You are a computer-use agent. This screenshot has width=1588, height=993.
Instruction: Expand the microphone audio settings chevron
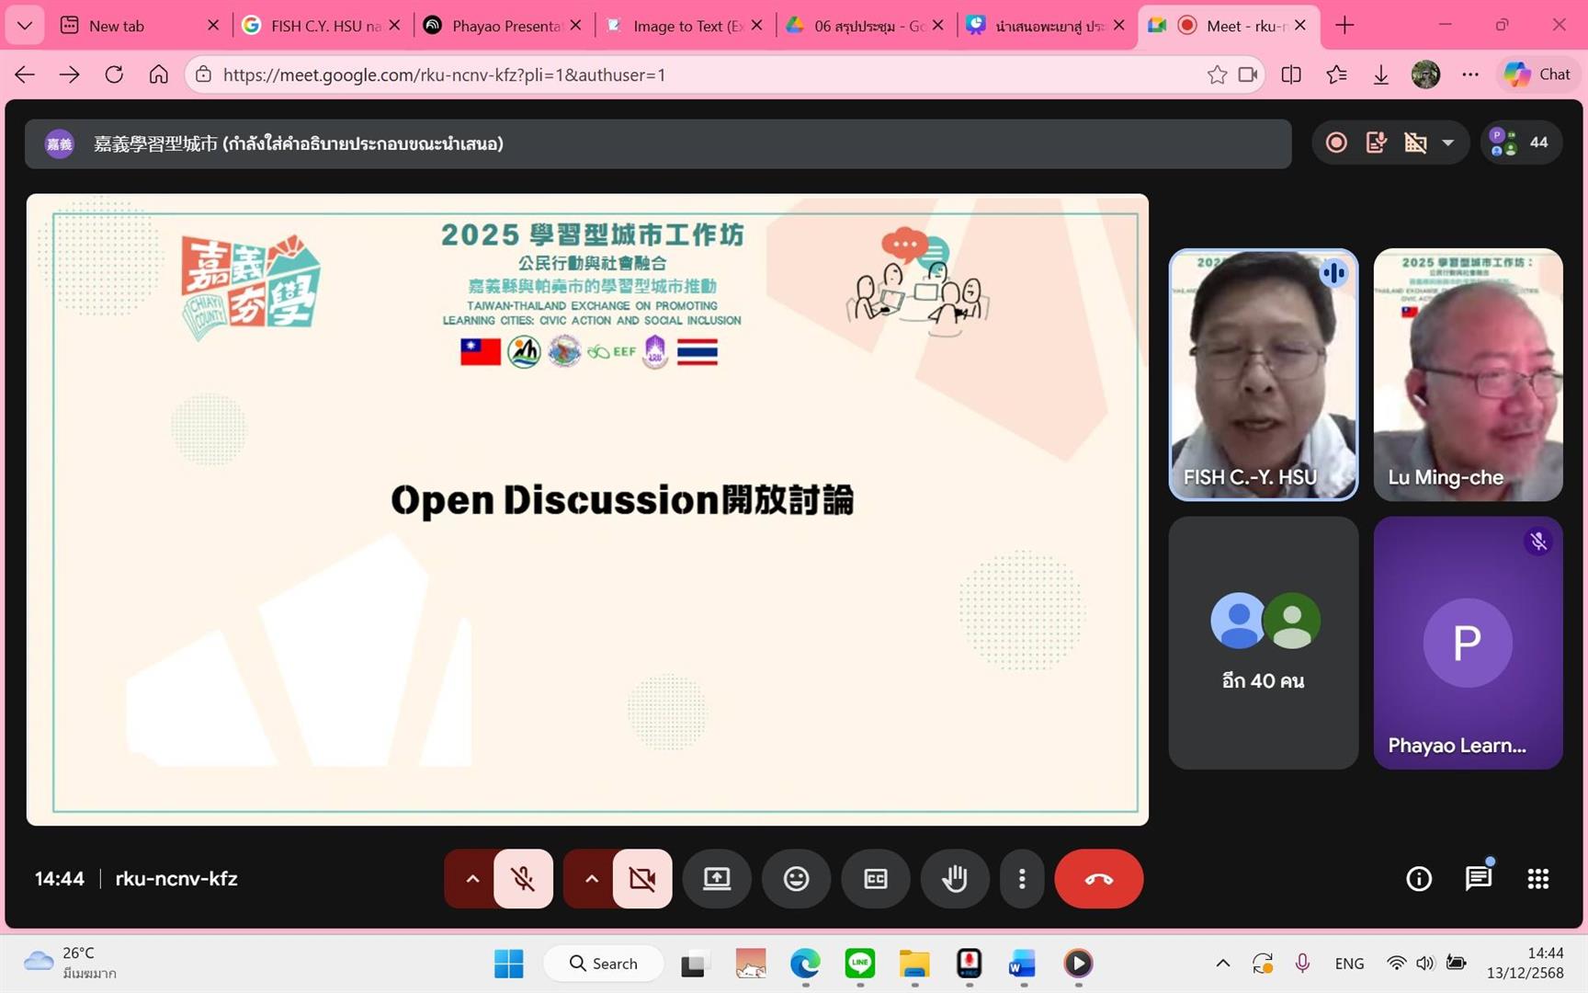472,879
